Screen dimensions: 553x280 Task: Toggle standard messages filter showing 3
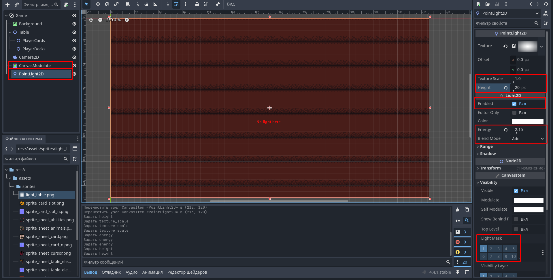(462, 232)
